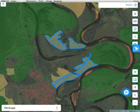The height and width of the screenshot is (112, 140).
Task: Zoom out with the minus button
Action: (x=135, y=102)
